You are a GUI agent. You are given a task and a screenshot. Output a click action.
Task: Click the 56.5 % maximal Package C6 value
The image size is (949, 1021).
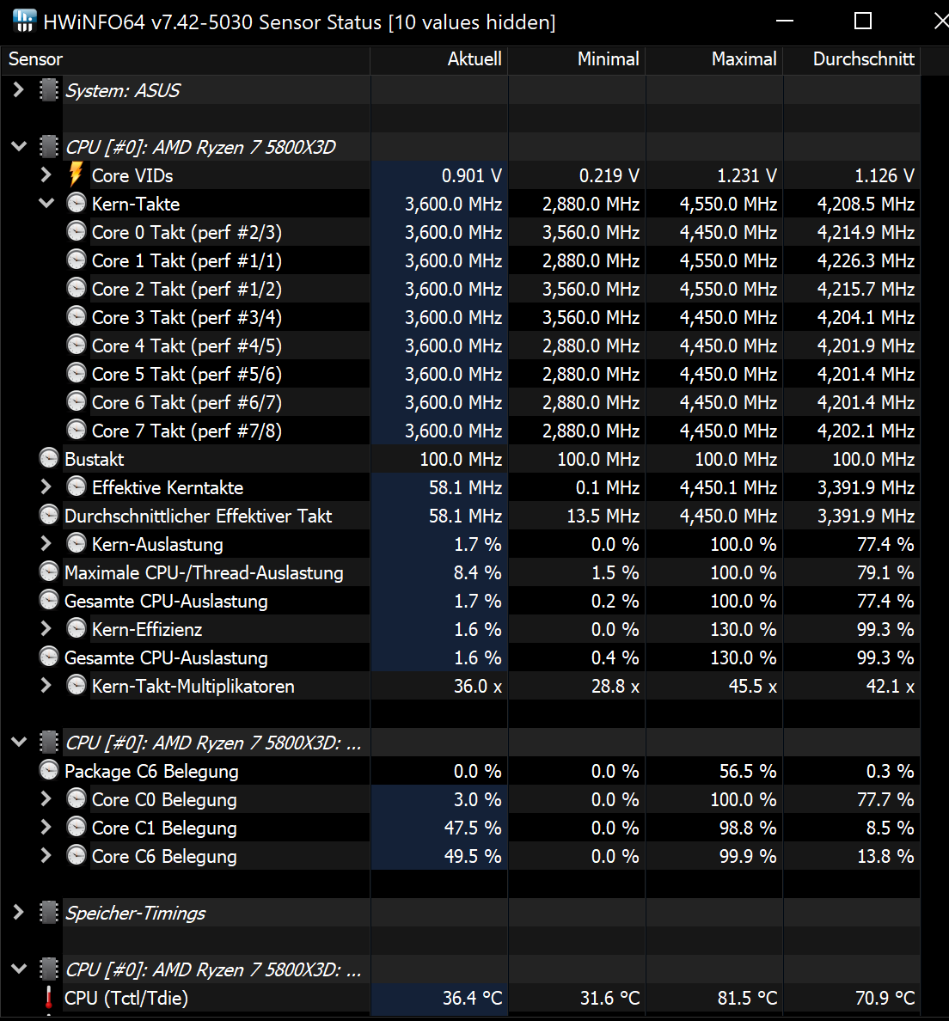tap(748, 771)
